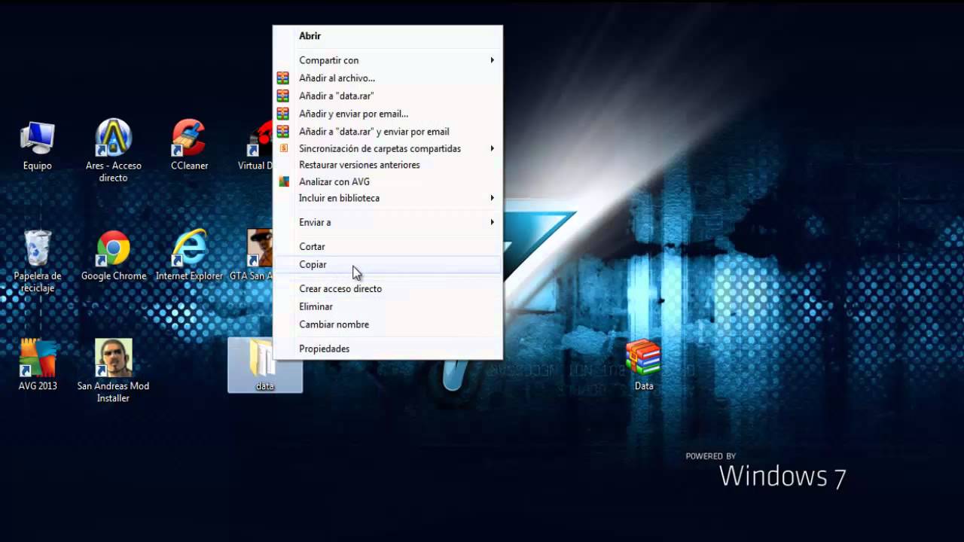Open the Equipo desktop icon

tap(37, 145)
